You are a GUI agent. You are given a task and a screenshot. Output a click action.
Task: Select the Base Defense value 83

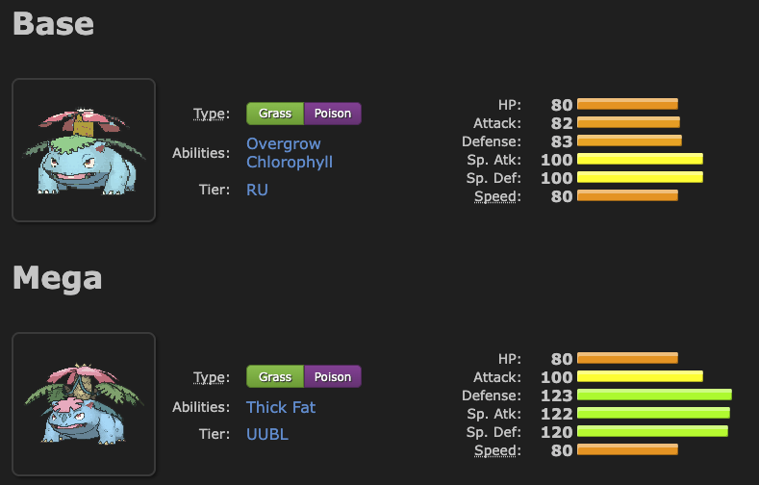point(562,141)
